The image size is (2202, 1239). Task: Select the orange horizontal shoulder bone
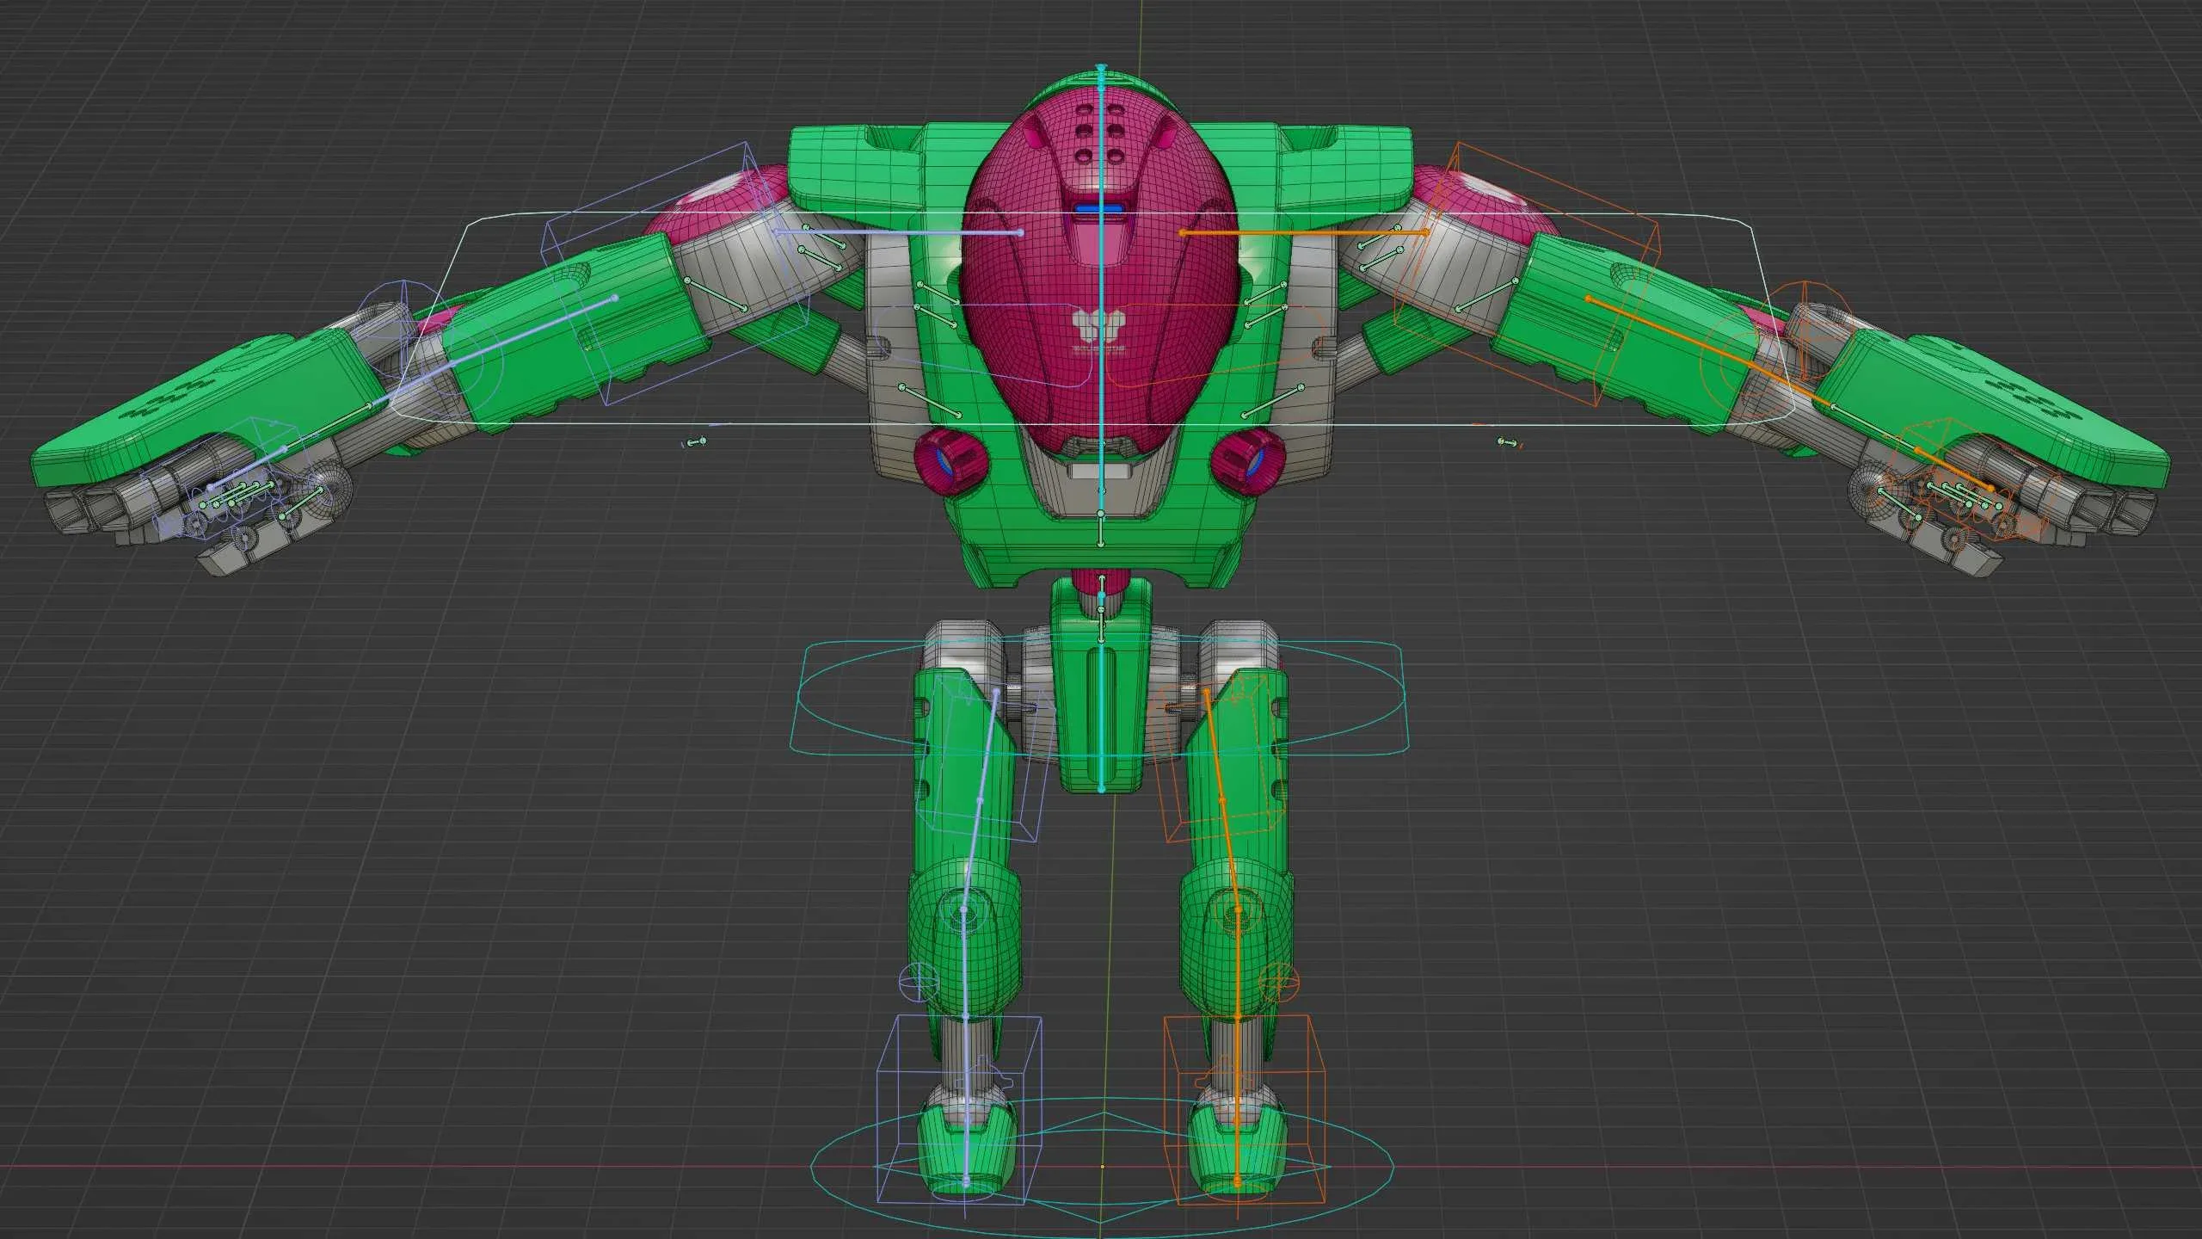coord(1303,232)
